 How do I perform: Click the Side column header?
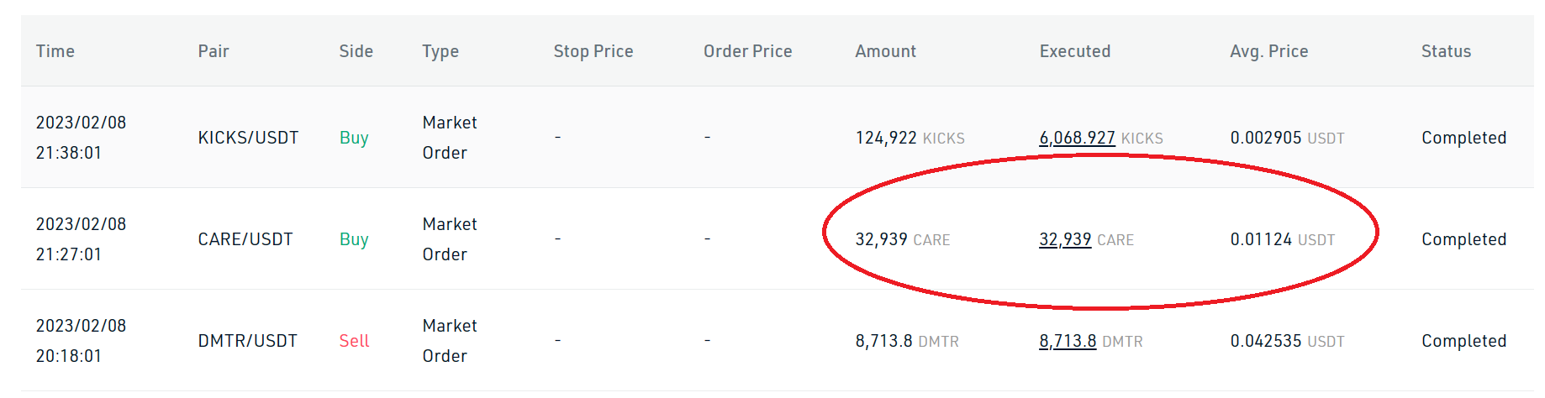[x=356, y=51]
